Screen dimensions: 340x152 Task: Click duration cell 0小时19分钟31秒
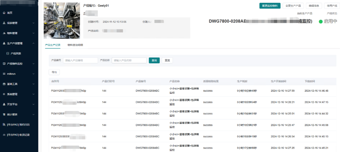coord(247,114)
